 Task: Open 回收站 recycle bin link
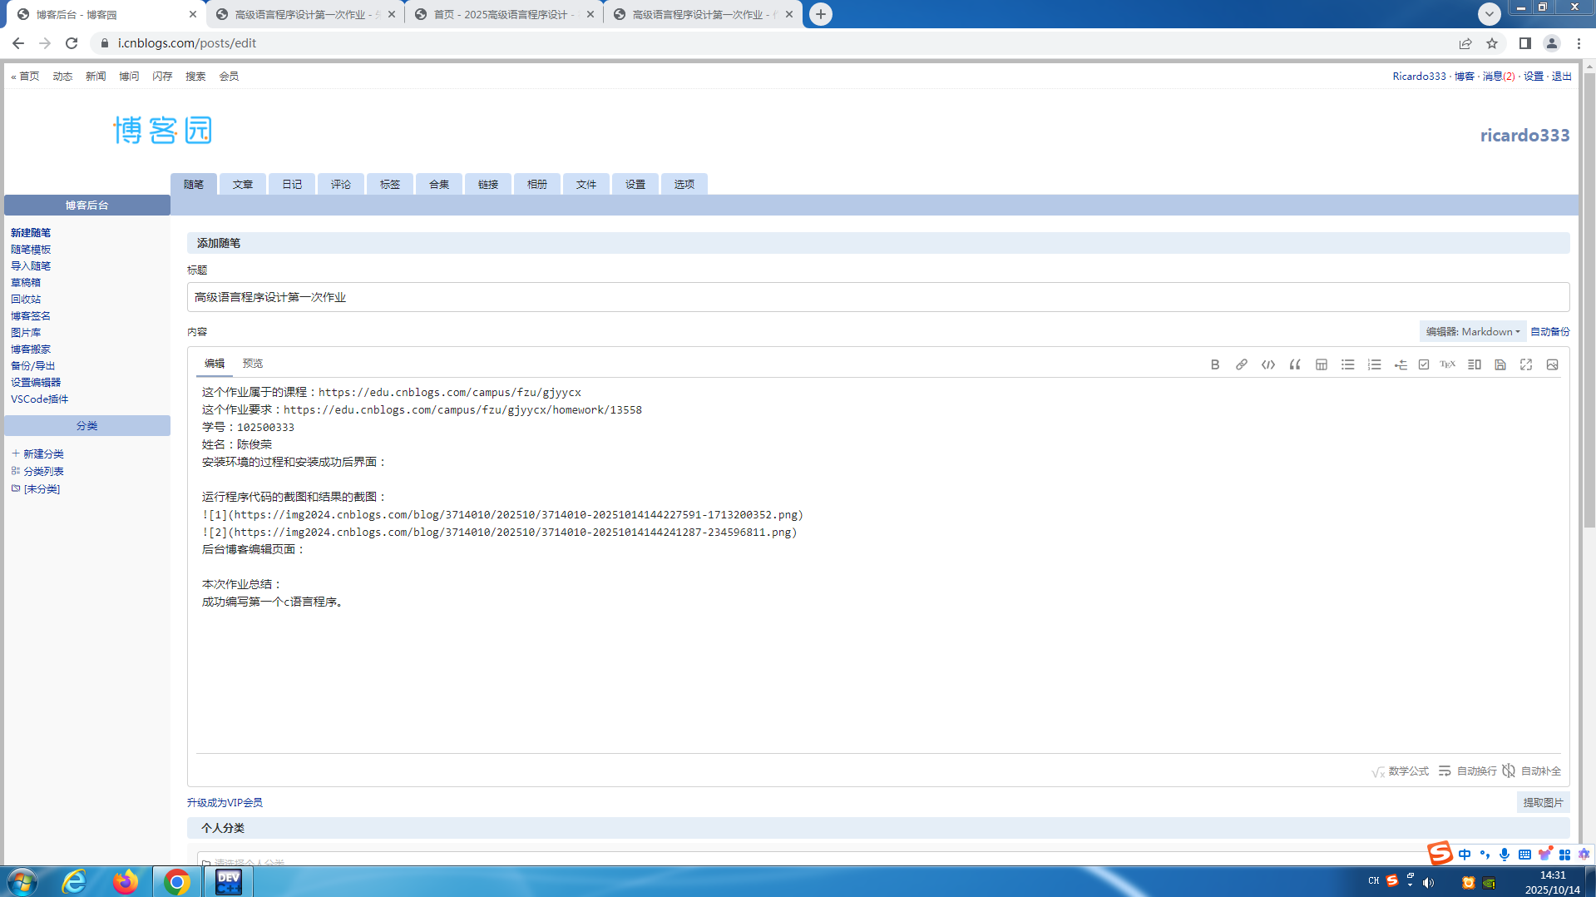point(26,300)
